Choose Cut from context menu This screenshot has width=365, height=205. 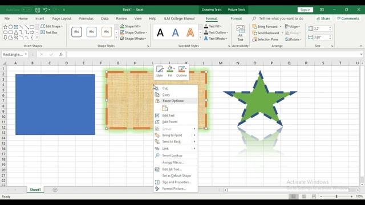coord(176,88)
